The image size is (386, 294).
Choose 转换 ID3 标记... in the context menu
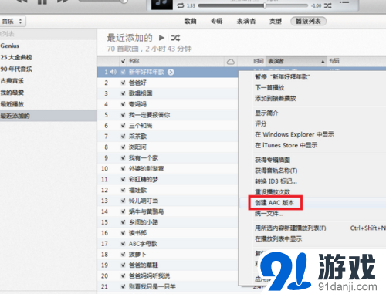click(313, 181)
